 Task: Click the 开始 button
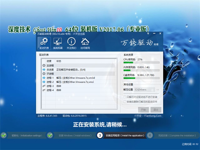143,110
